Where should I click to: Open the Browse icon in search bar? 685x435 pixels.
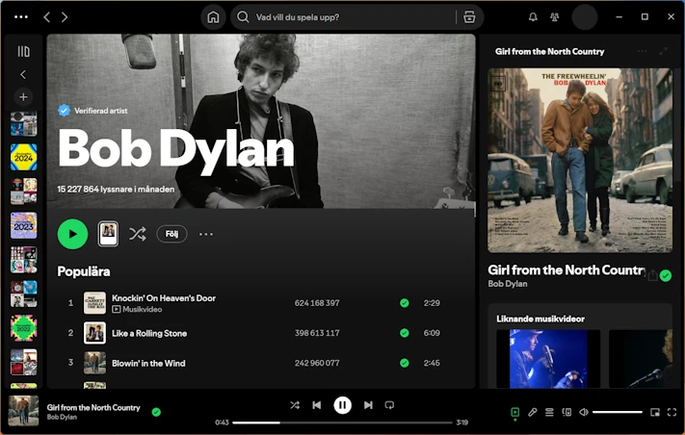tap(469, 17)
